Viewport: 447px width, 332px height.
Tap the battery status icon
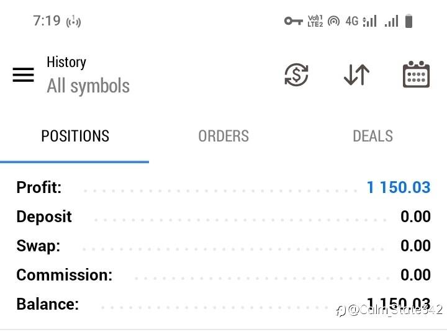pos(409,21)
